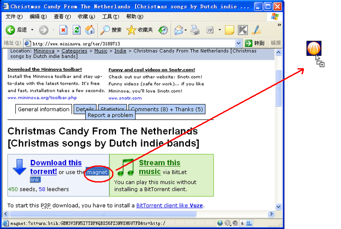This screenshot has height=229, width=341.
Task: Click the Edit with Word icon
Action: [210, 30]
